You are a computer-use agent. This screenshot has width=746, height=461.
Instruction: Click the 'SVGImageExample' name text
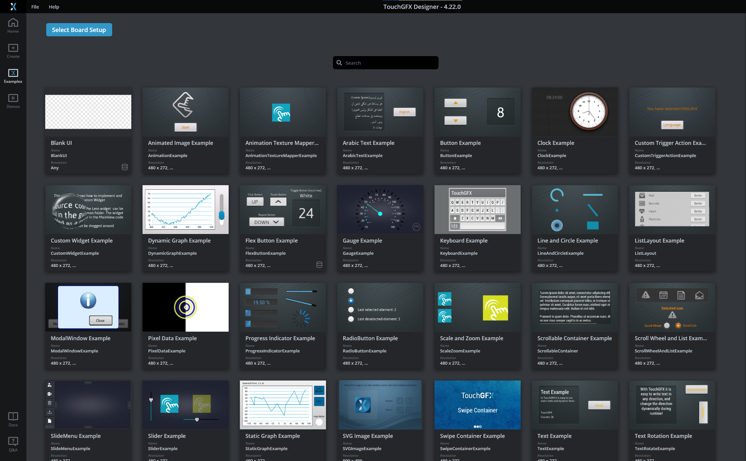click(362, 448)
